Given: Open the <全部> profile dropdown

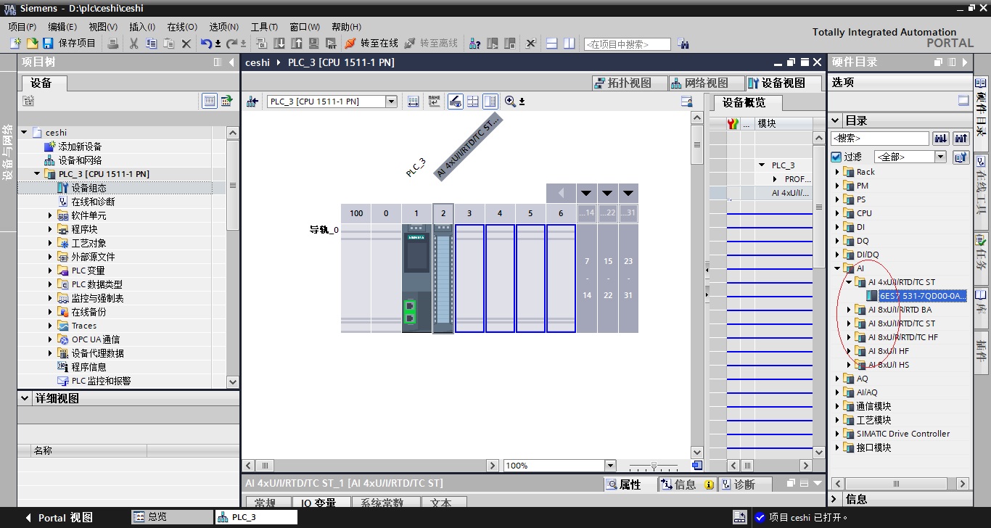Looking at the screenshot, I should pos(940,157).
